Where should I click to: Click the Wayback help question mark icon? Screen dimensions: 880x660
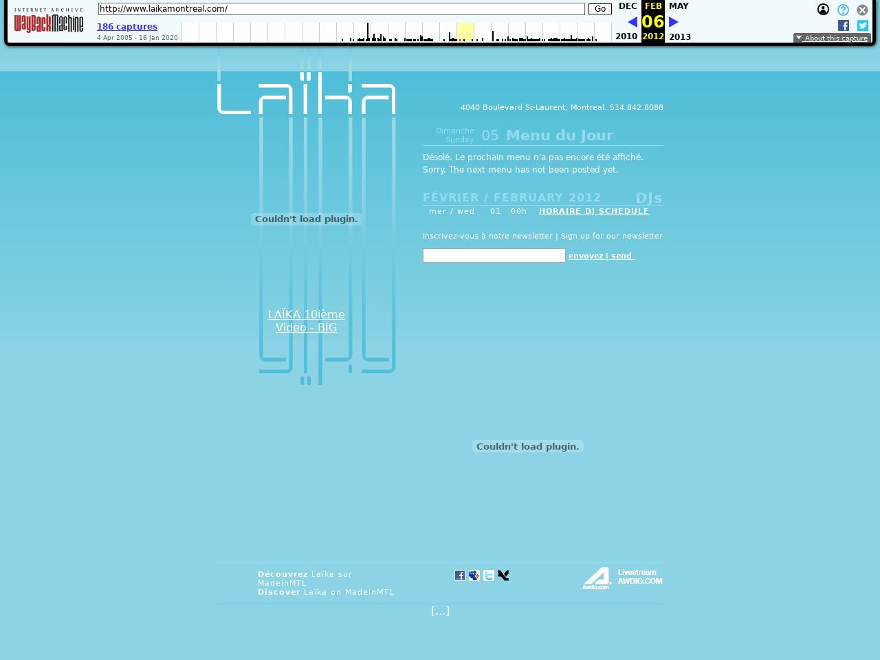pyautogui.click(x=843, y=10)
